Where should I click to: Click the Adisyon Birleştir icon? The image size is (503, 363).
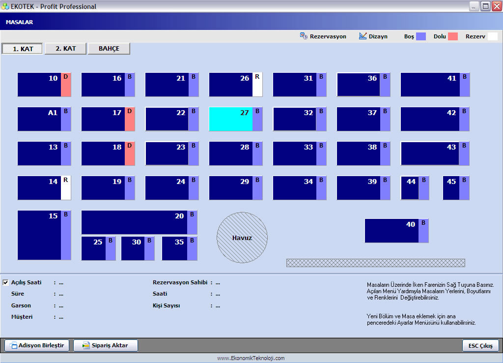click(x=14, y=345)
